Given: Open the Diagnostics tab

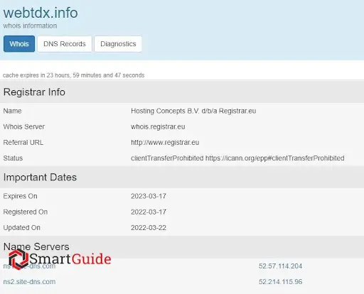Looking at the screenshot, I should (118, 44).
